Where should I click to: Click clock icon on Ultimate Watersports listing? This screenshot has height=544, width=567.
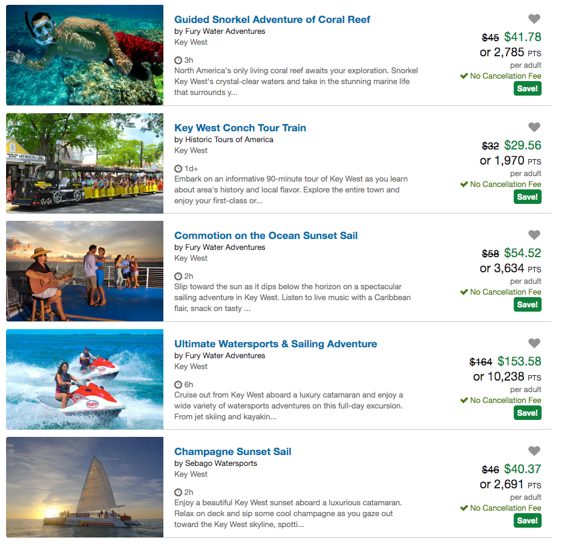(x=178, y=384)
